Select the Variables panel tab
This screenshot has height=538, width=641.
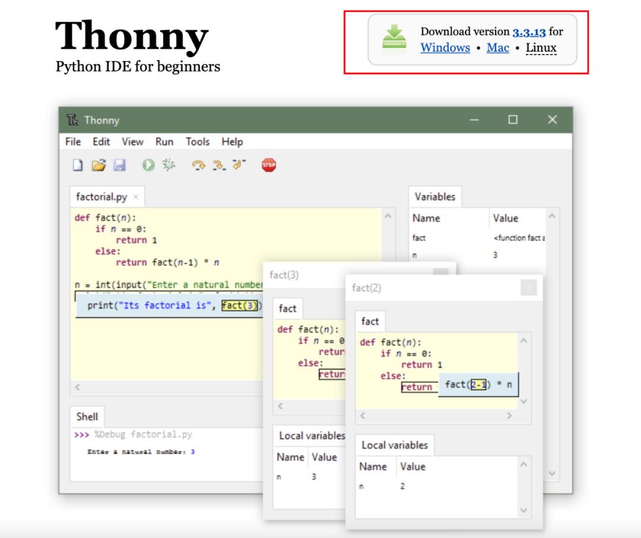pyautogui.click(x=435, y=197)
